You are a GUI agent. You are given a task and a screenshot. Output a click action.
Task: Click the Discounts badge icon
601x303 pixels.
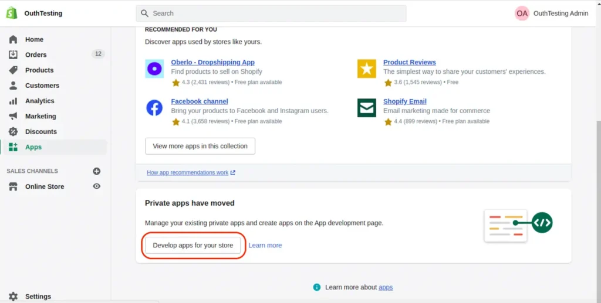pyautogui.click(x=13, y=132)
